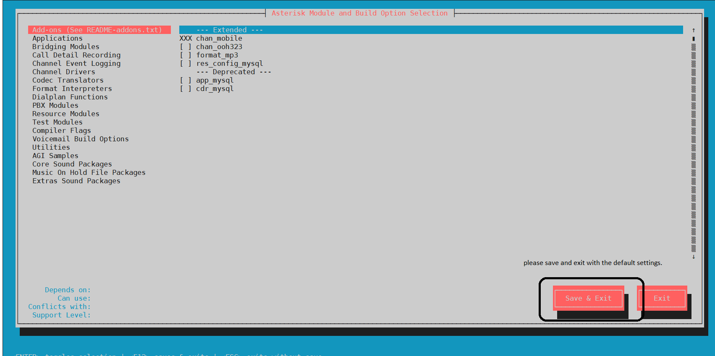Toggle the cdr_mysql module checkbox
The height and width of the screenshot is (356, 715).
coord(186,88)
